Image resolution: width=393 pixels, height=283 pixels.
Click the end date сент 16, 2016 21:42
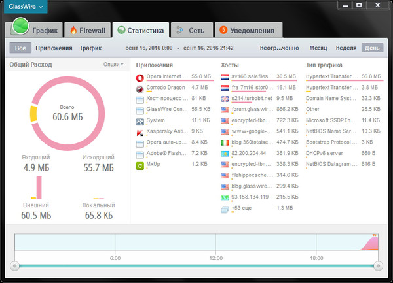click(208, 48)
